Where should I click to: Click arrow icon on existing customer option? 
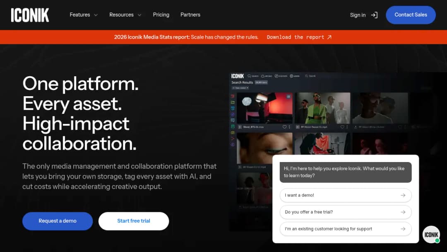pyautogui.click(x=403, y=229)
